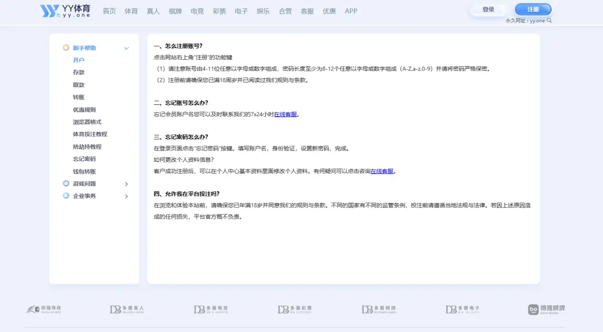Viewport: 603px width, 332px height.
Task: Click the 游戏问题 category icon
Action: pos(66,184)
